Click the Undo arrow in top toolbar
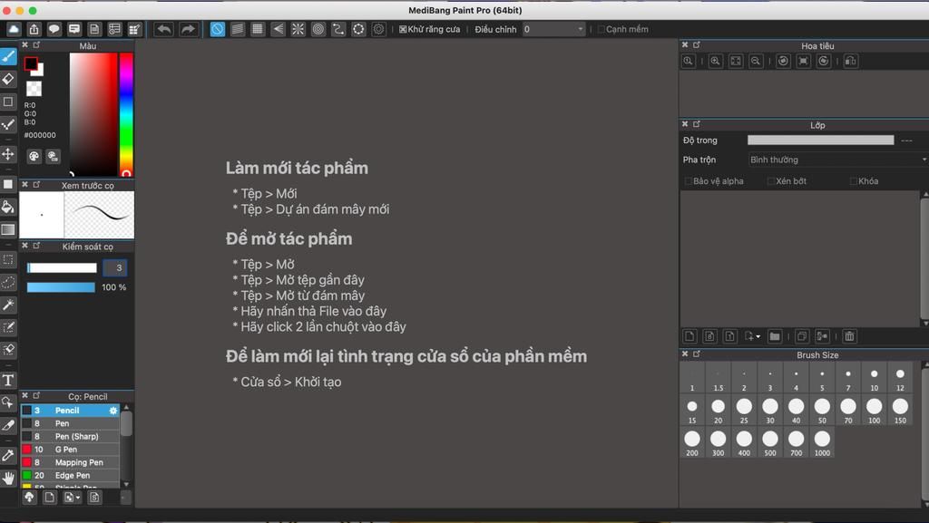 (163, 29)
